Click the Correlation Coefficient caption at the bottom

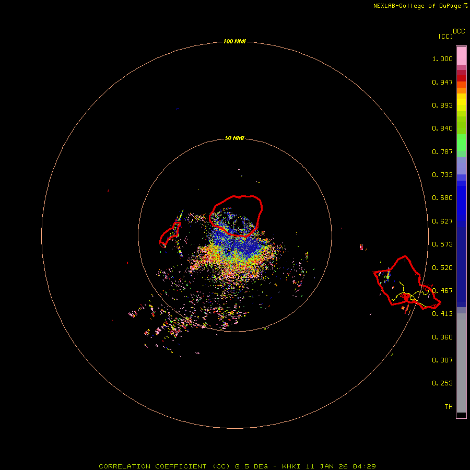click(238, 466)
